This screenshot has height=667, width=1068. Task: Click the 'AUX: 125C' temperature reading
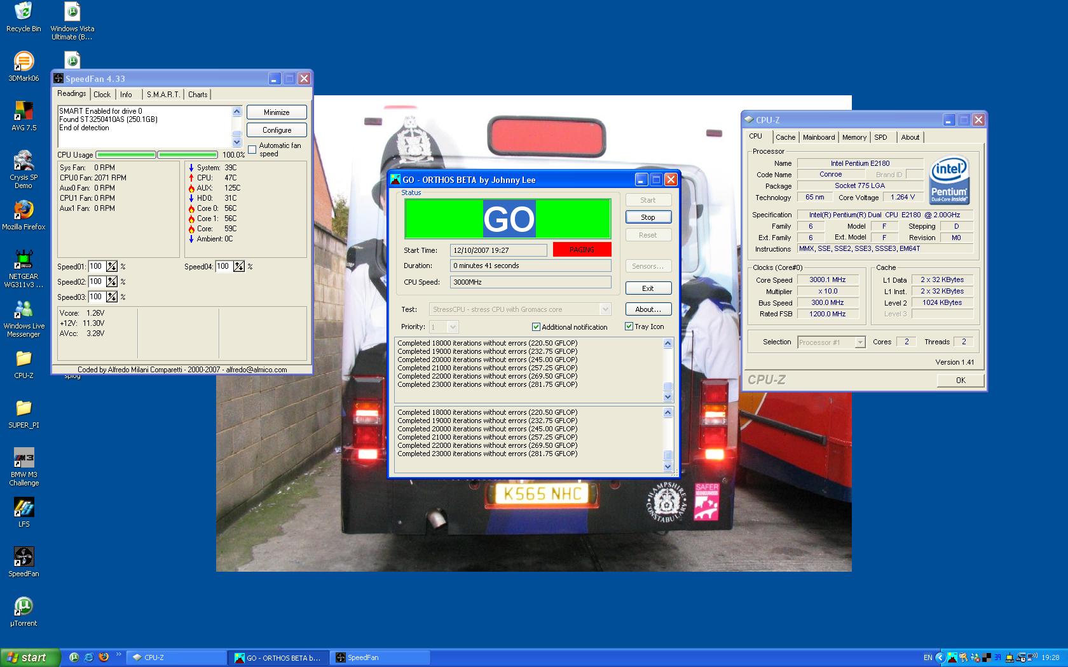(214, 188)
